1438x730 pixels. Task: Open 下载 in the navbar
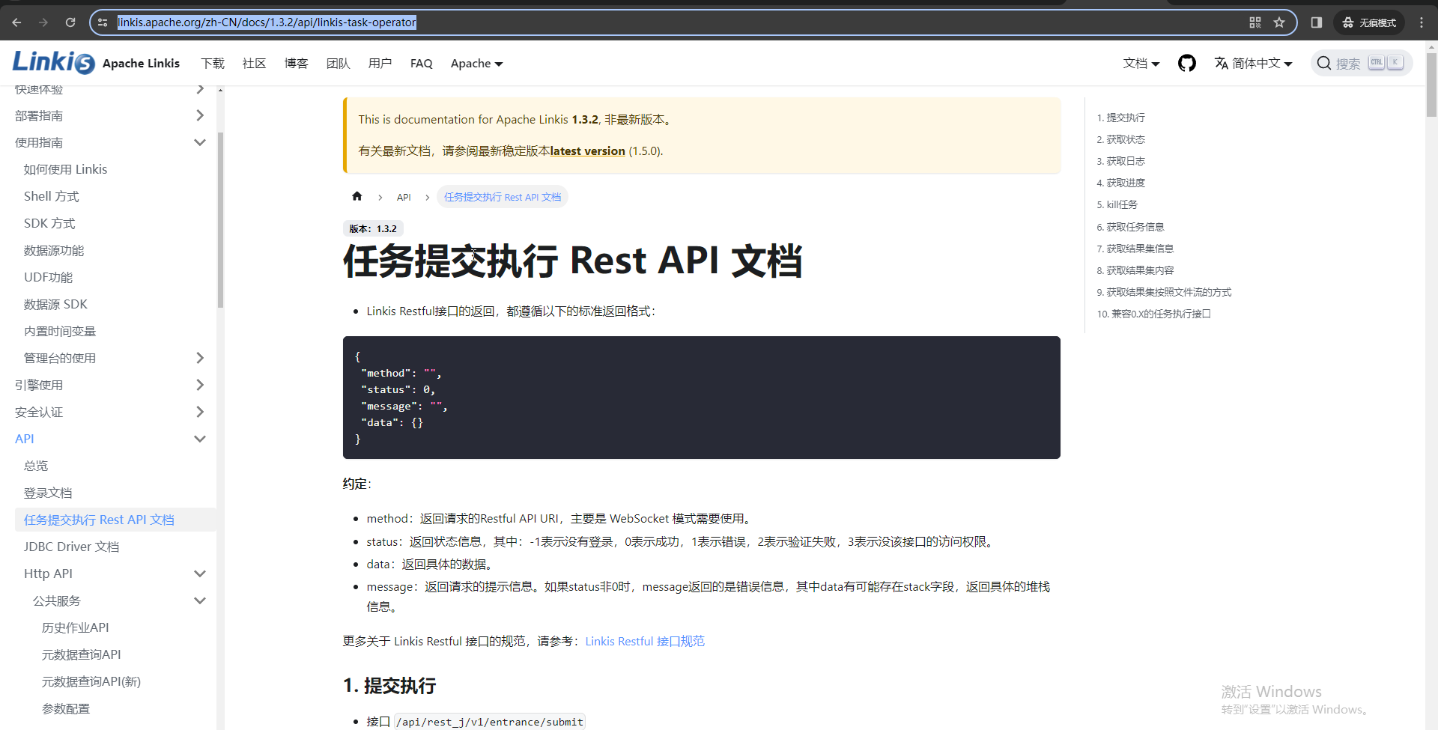[x=213, y=64]
